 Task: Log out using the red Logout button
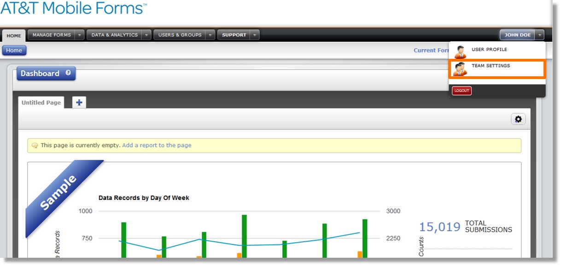[462, 91]
